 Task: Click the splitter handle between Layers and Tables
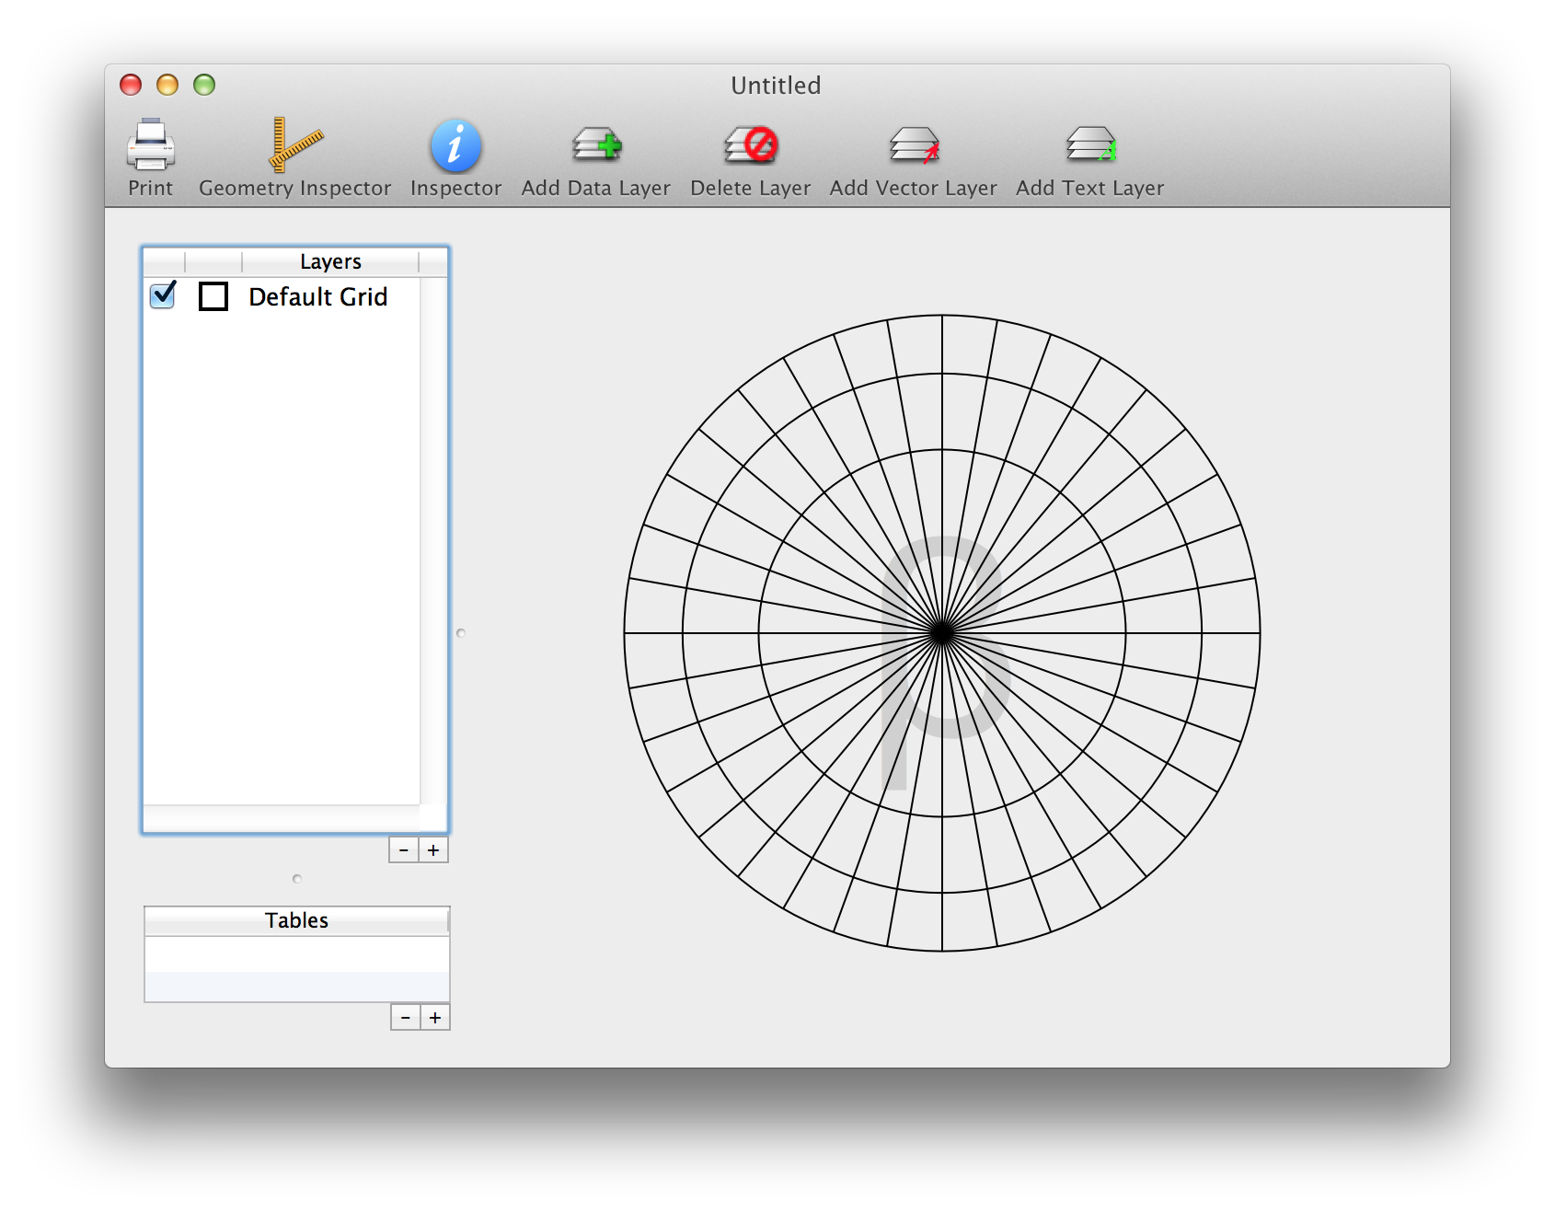point(296,879)
